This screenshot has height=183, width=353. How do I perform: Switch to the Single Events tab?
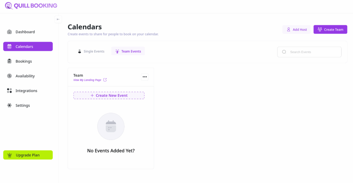(x=91, y=51)
